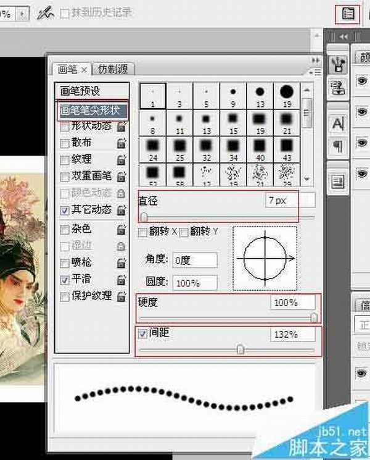Image resolution: width=370 pixels, height=460 pixels.
Task: Click the 圆度 value field
Action: [x=195, y=283]
